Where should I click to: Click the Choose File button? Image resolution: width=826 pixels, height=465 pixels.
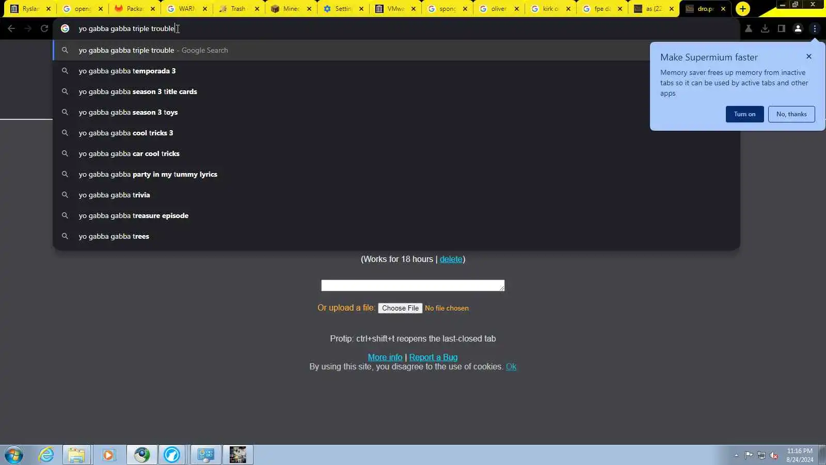coord(400,308)
